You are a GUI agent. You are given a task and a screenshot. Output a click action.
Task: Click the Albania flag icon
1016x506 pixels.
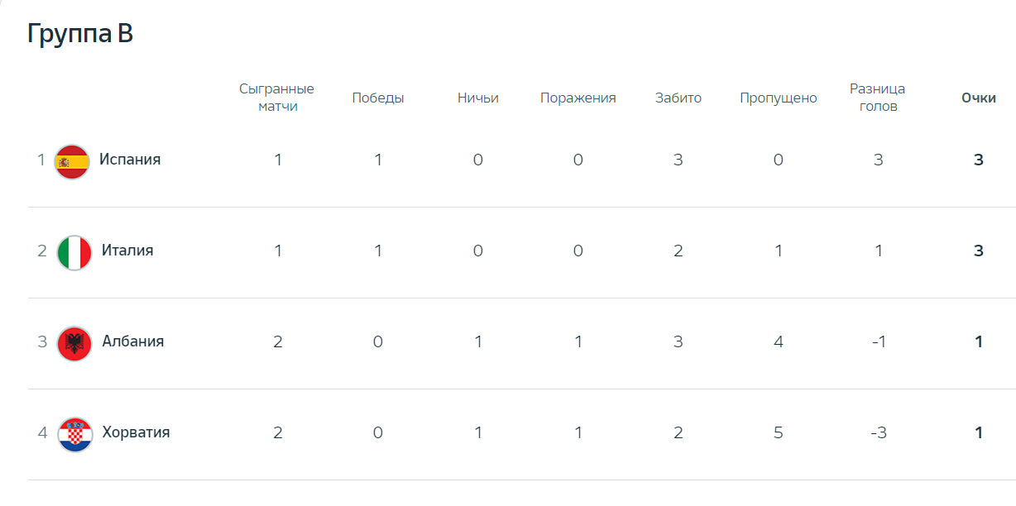[74, 343]
